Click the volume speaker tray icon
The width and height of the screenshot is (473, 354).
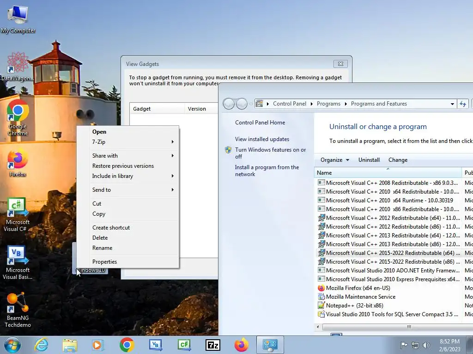pos(426,345)
